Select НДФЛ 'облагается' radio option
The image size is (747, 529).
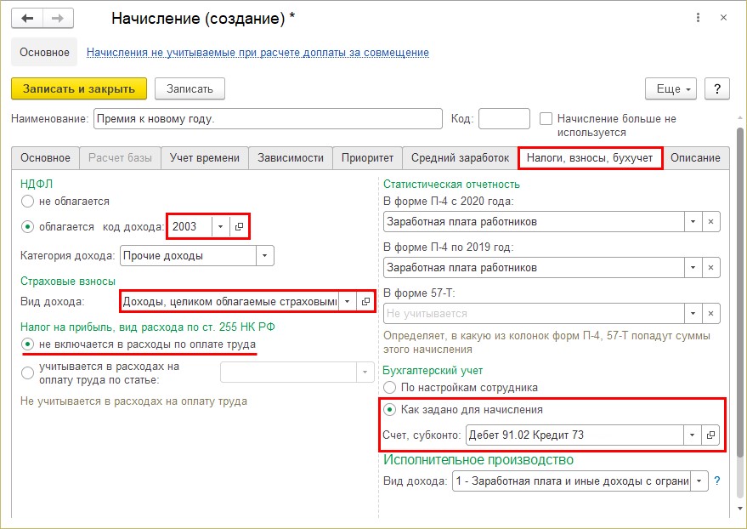tap(28, 226)
